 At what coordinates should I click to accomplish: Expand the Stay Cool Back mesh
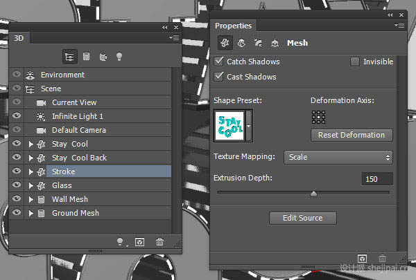click(x=31, y=158)
